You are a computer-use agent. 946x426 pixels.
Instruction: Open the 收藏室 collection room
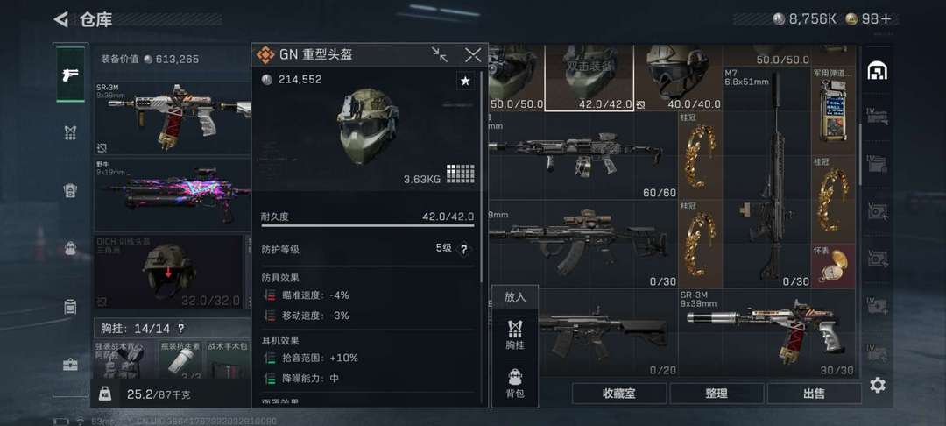tap(619, 394)
